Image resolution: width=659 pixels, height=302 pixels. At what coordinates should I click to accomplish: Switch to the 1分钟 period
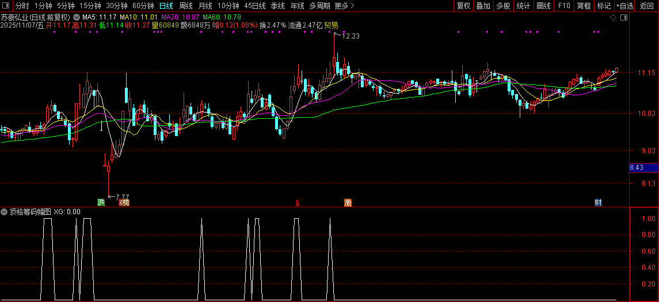[43, 6]
